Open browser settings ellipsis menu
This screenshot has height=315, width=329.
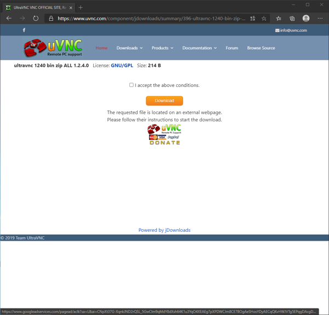(x=320, y=19)
